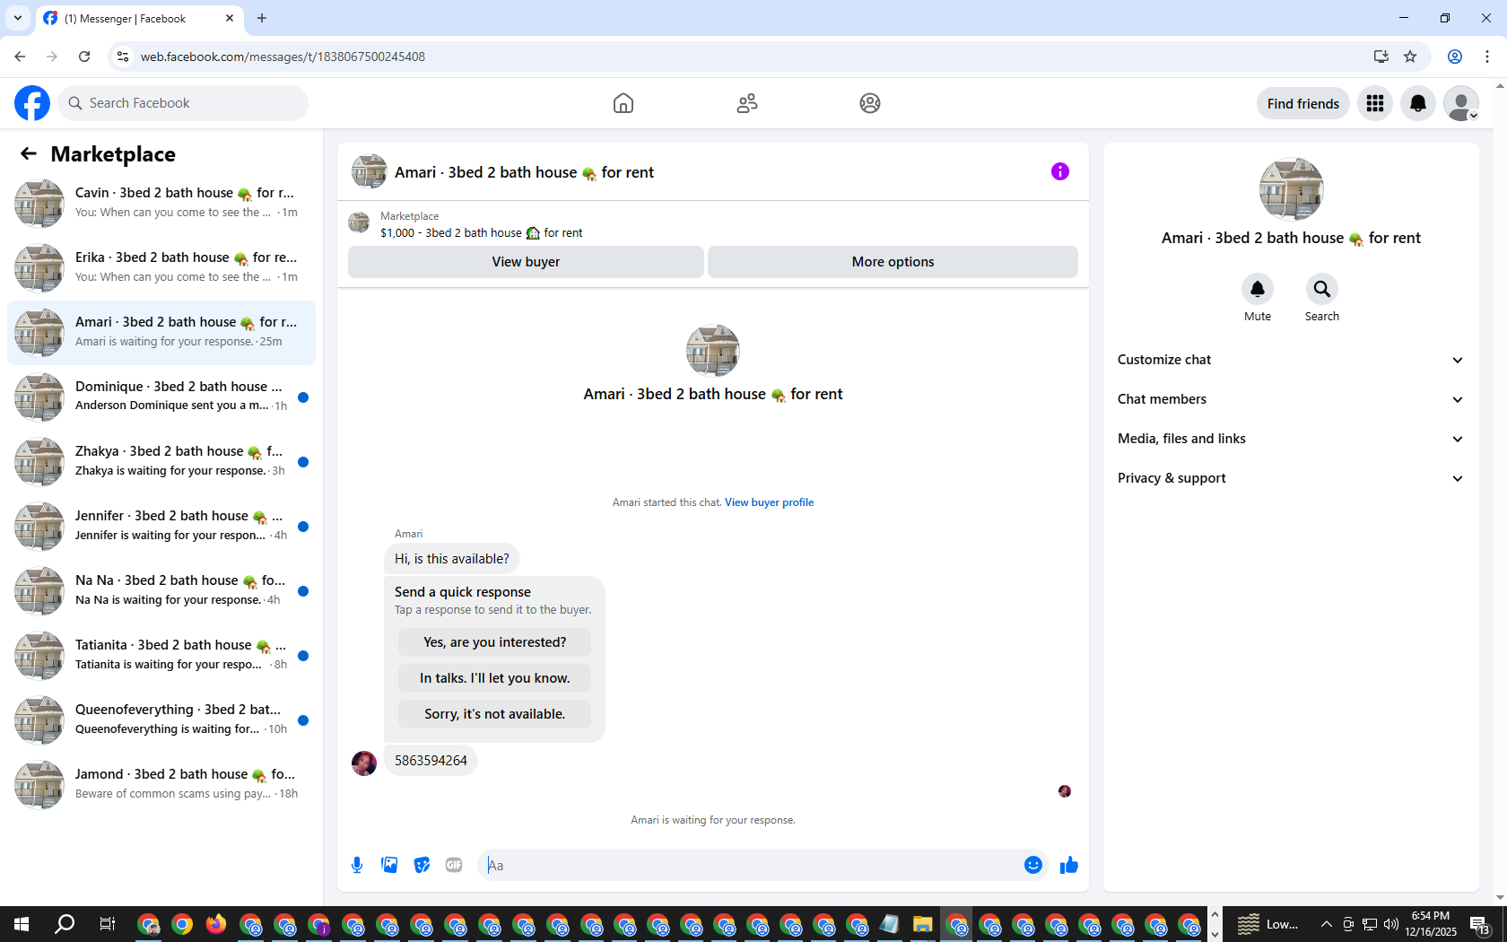1507x942 pixels.
Task: Send quick reply 'Yes, are you interested?'
Action: (494, 642)
